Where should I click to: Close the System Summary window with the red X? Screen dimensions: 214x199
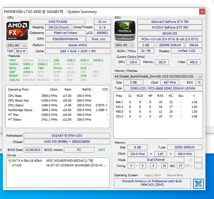[x=202, y=12]
